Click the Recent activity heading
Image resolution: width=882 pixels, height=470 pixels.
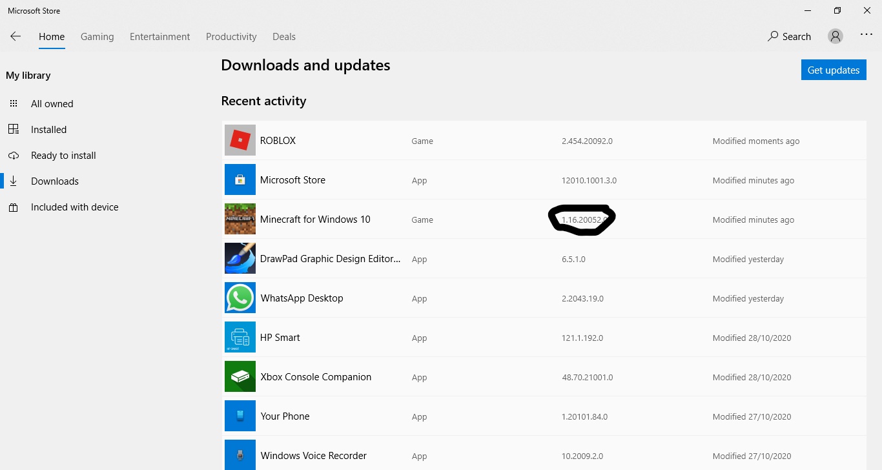pyautogui.click(x=263, y=101)
